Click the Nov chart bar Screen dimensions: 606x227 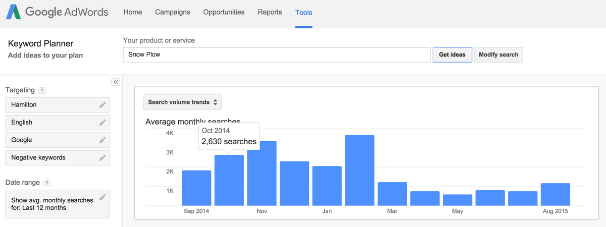pyautogui.click(x=262, y=174)
